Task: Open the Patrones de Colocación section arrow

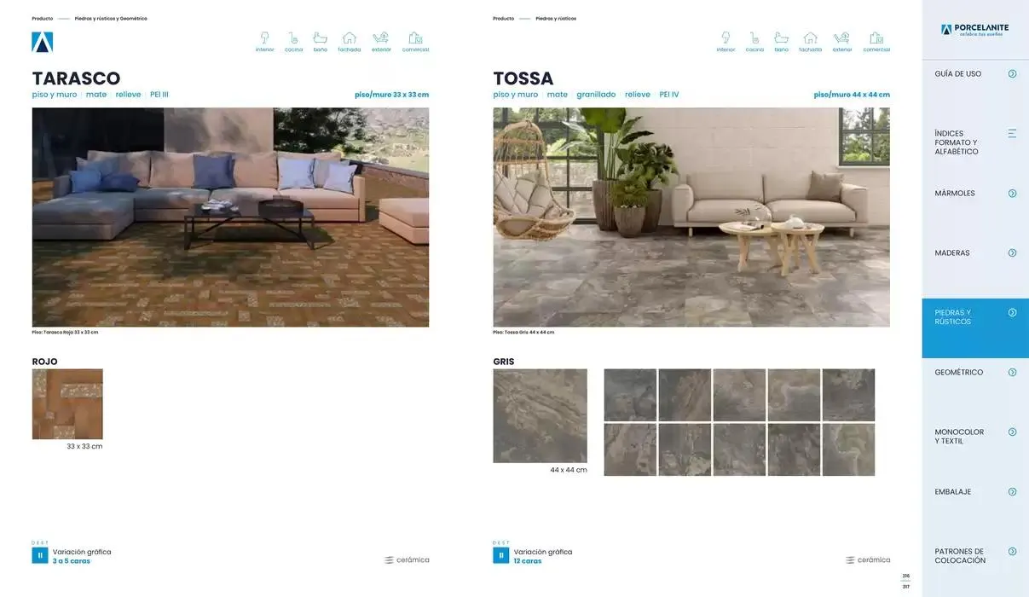Action: pyautogui.click(x=1012, y=552)
